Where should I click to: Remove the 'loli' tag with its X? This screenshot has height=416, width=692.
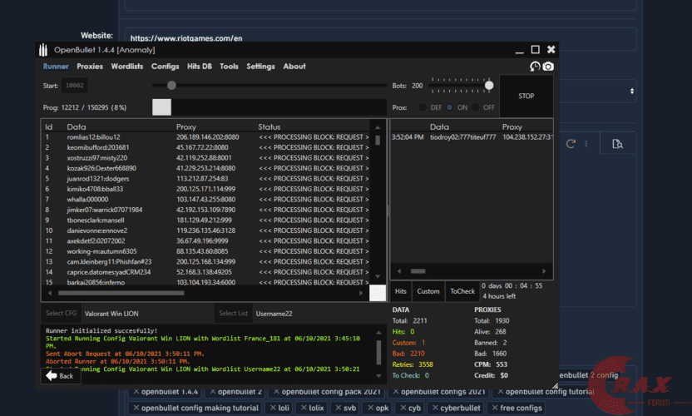click(x=273, y=408)
